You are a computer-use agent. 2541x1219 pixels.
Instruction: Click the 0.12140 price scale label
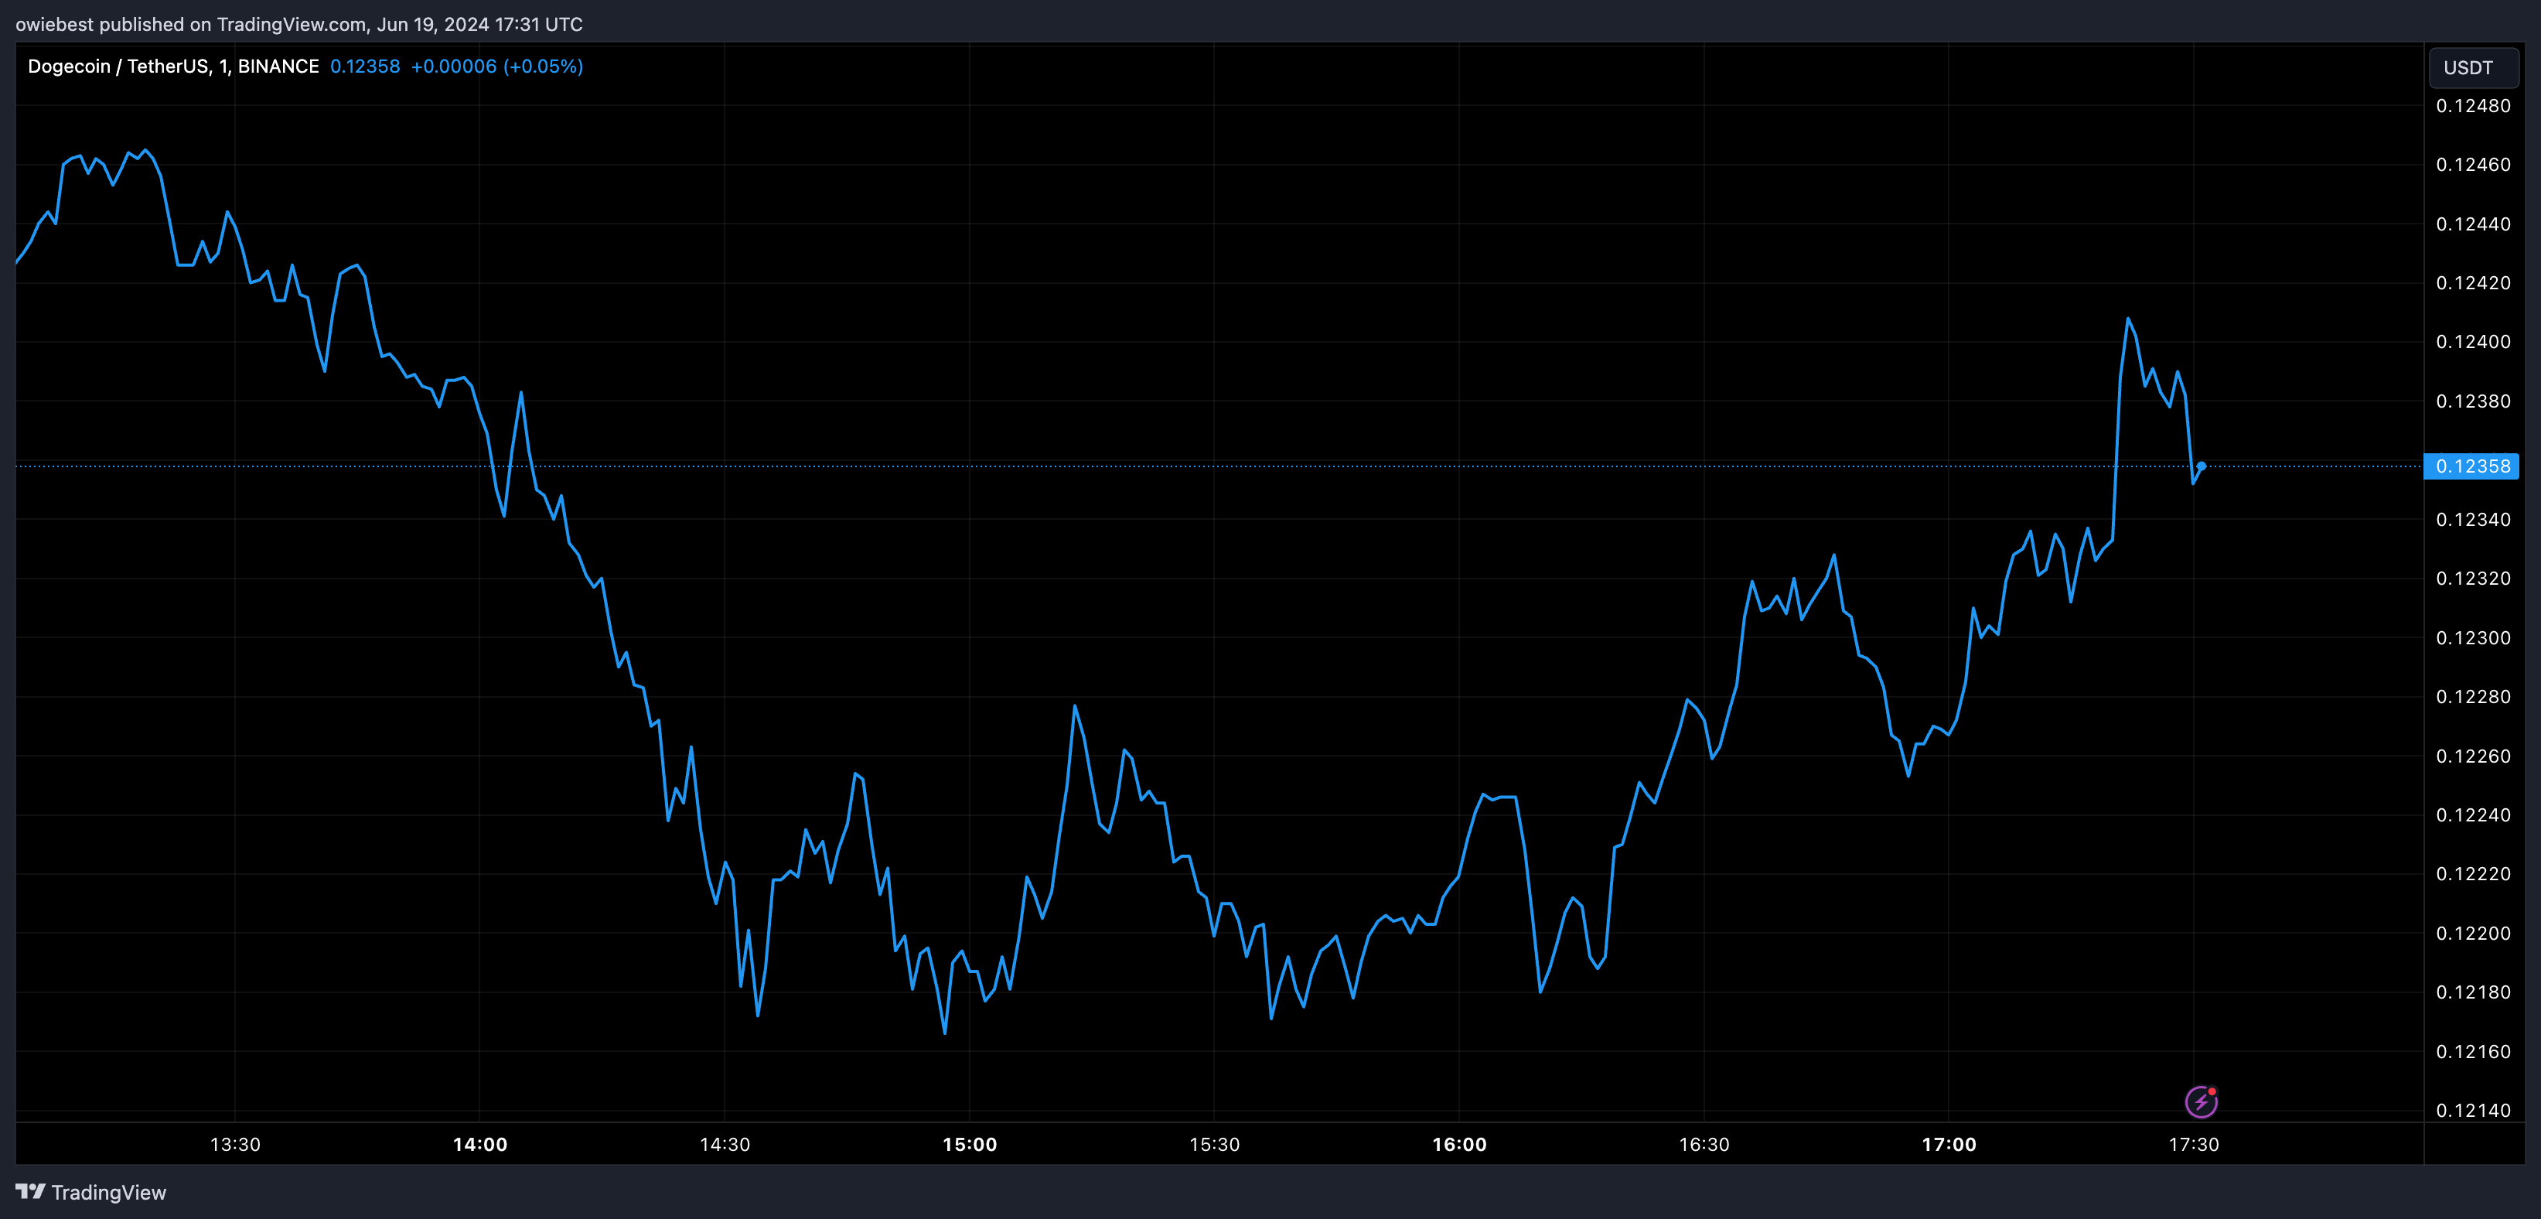[2473, 1109]
